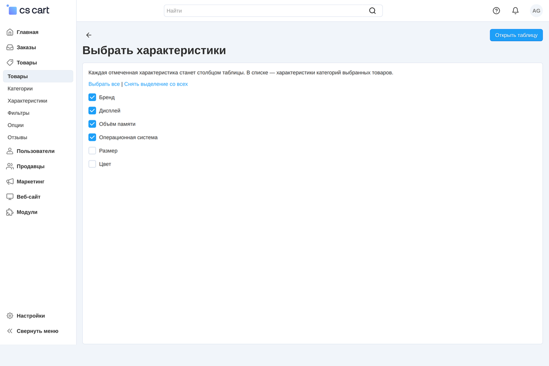Screen dimensions: 549x366
Task: Click the Модули puzzle icon
Action: [x=10, y=212]
